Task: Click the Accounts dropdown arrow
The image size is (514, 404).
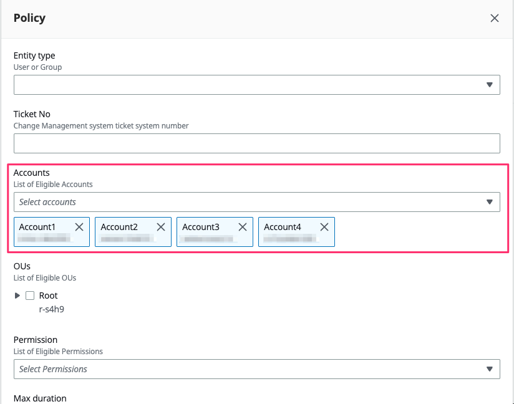Action: tap(490, 202)
